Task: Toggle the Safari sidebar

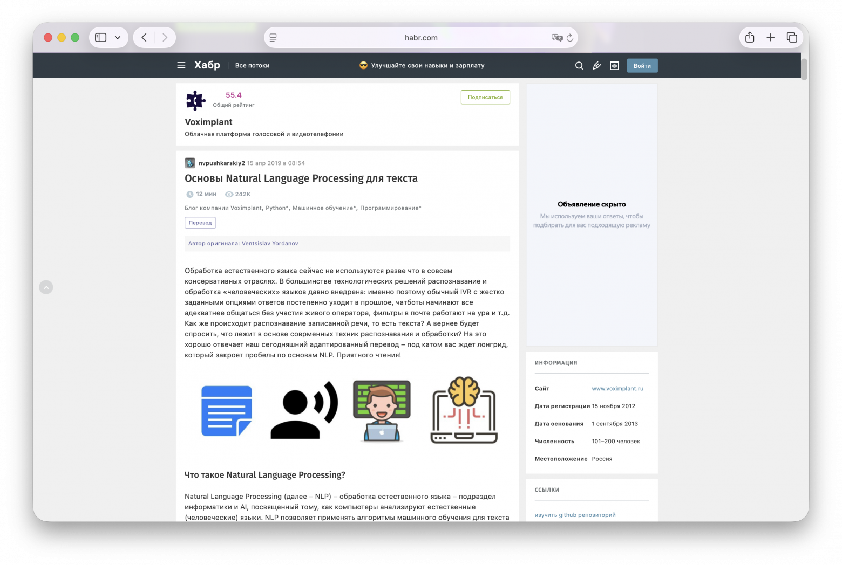Action: click(x=100, y=37)
